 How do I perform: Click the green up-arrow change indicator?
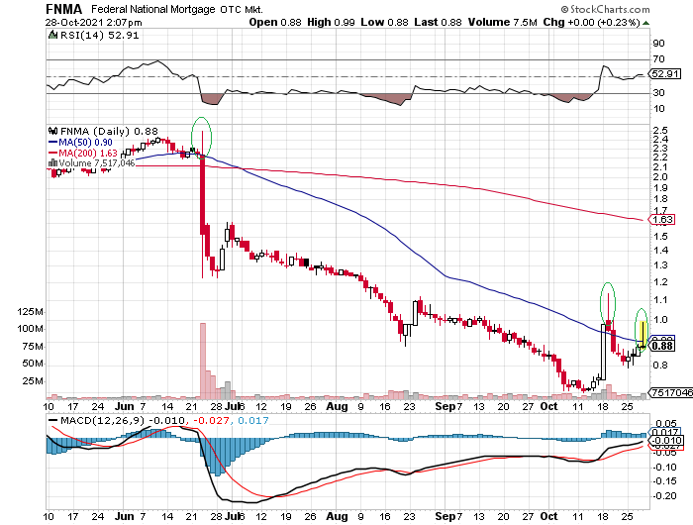click(x=645, y=23)
